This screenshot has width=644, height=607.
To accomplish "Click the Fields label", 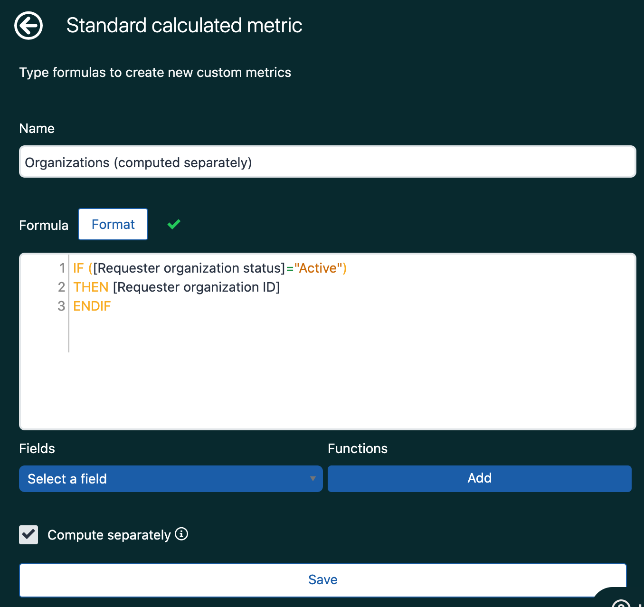I will point(37,449).
